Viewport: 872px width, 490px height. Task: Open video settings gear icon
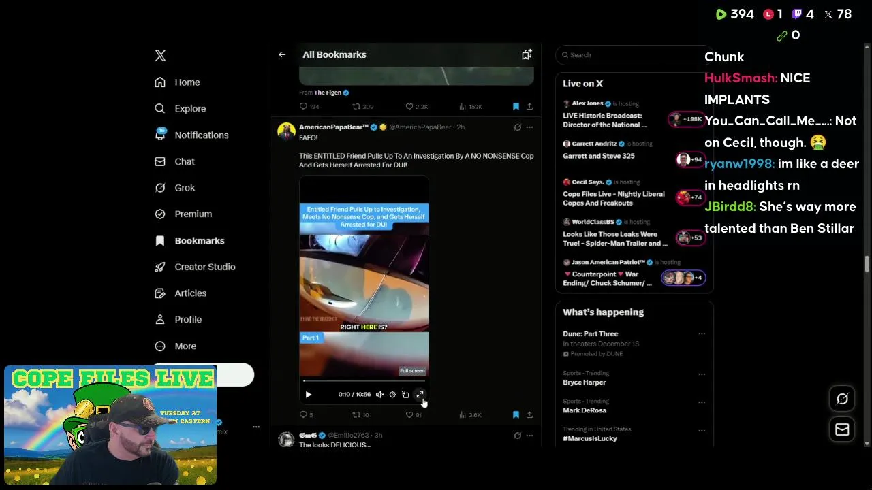click(392, 395)
